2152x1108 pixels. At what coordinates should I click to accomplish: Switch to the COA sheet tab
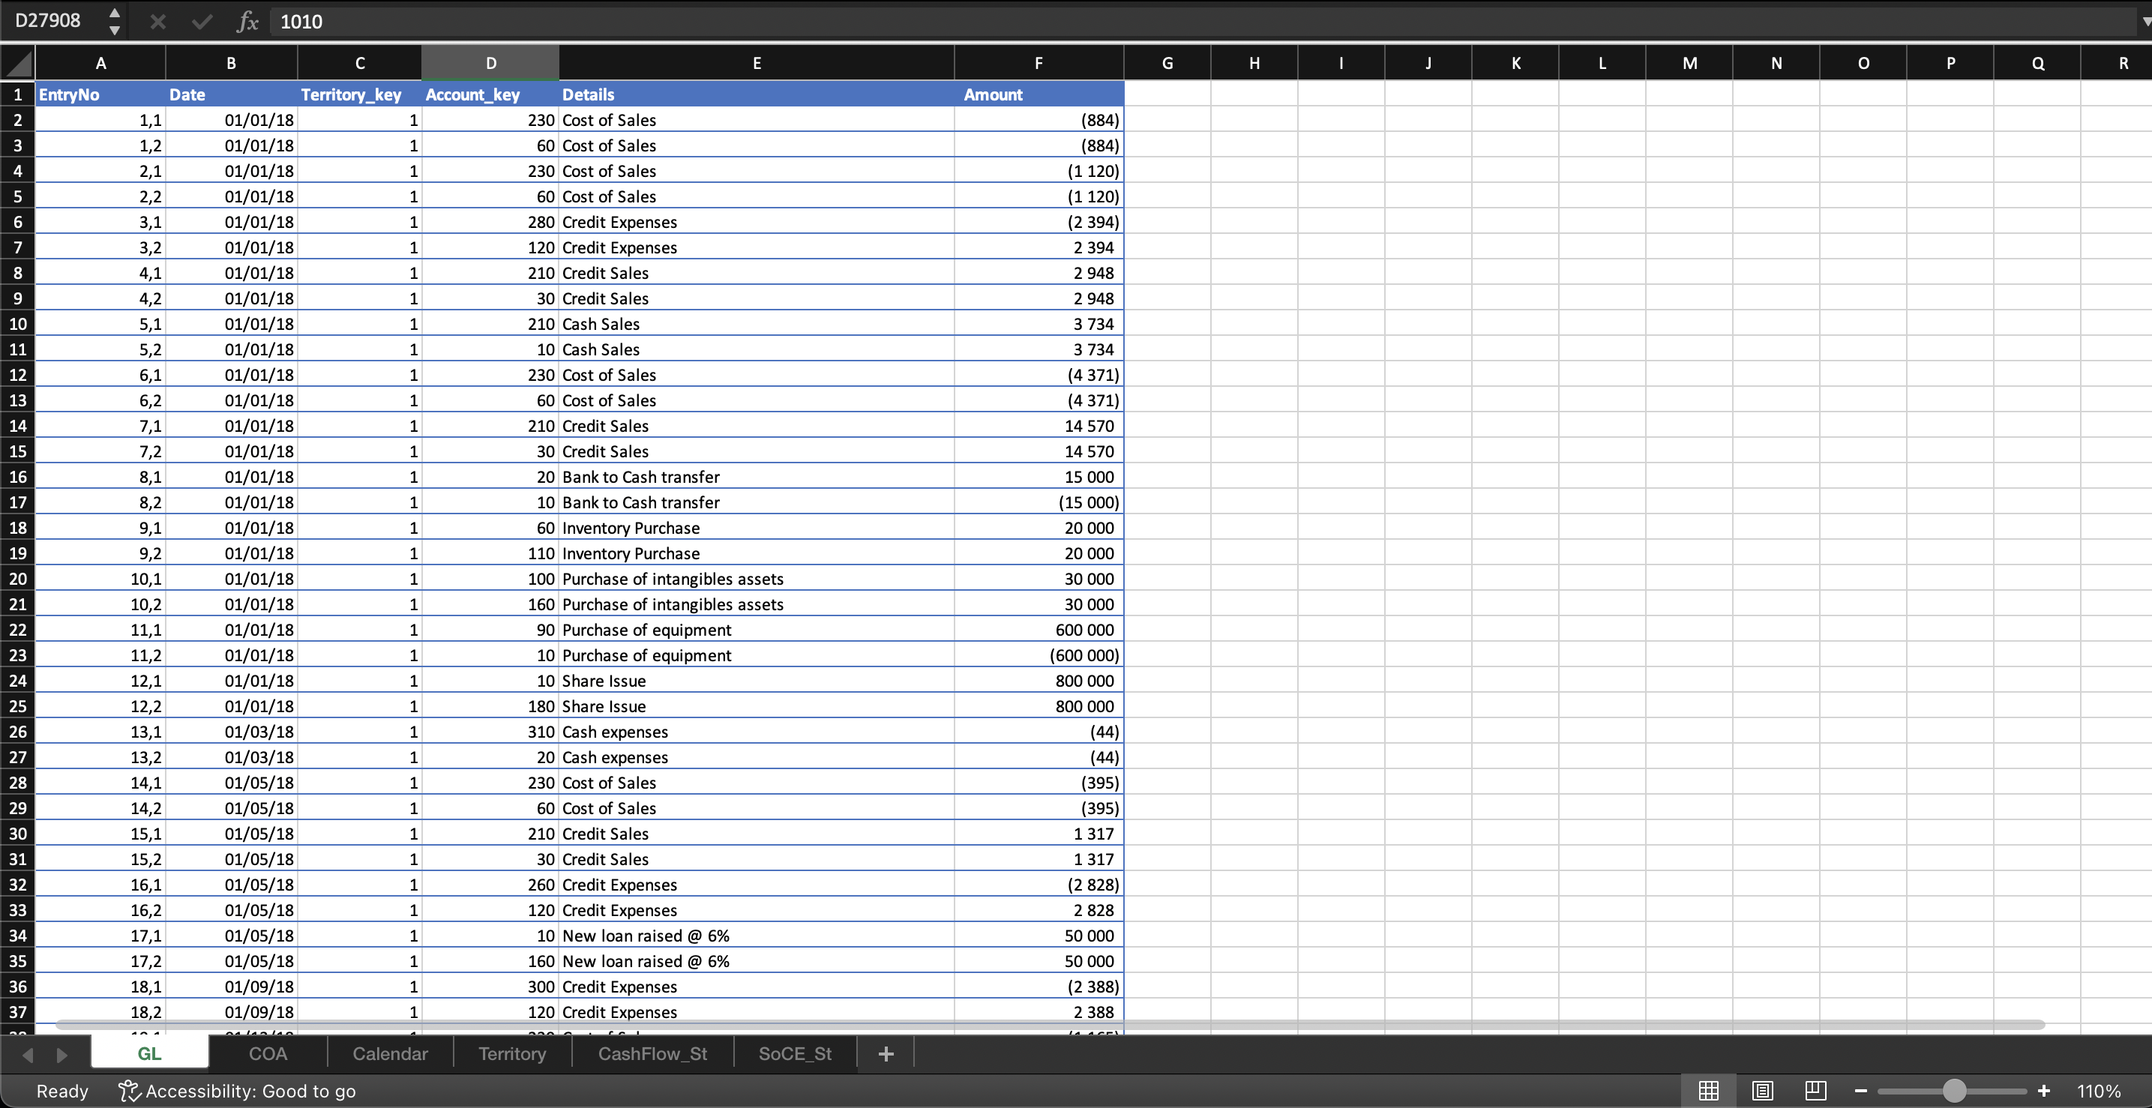(268, 1054)
